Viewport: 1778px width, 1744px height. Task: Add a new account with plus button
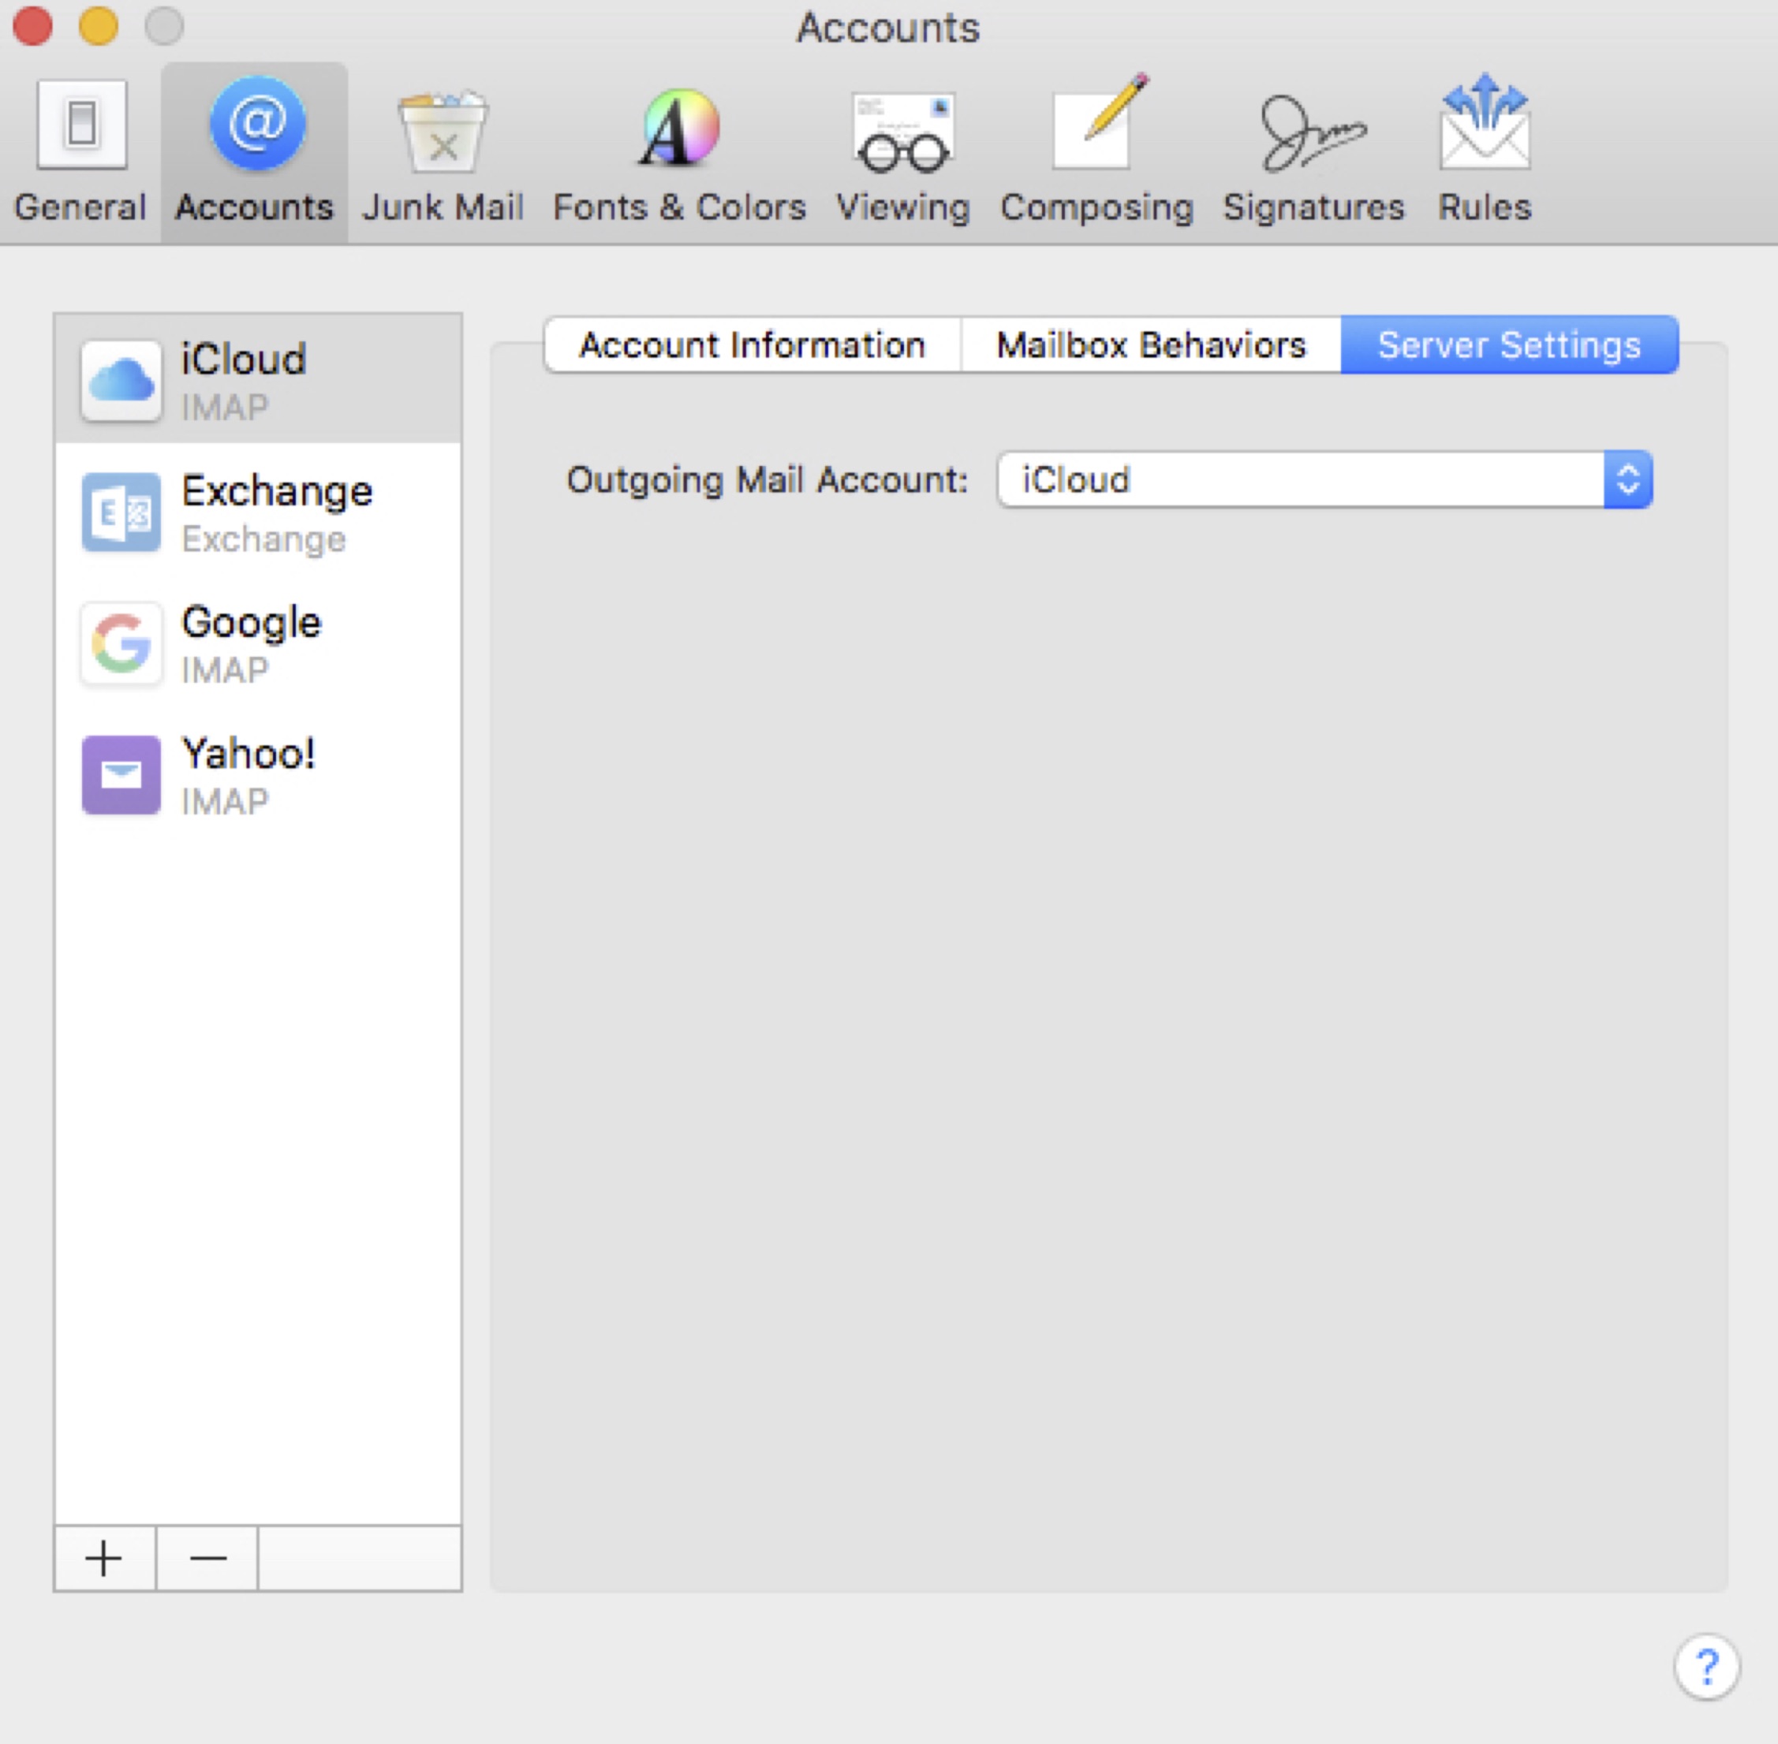[104, 1558]
